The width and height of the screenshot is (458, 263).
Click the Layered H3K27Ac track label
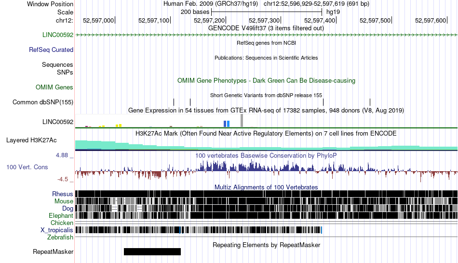tap(31, 140)
